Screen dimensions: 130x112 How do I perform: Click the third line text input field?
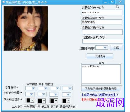102,32
